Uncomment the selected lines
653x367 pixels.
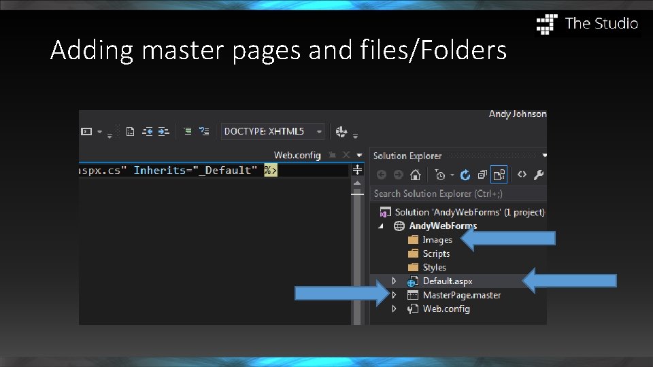pos(204,131)
